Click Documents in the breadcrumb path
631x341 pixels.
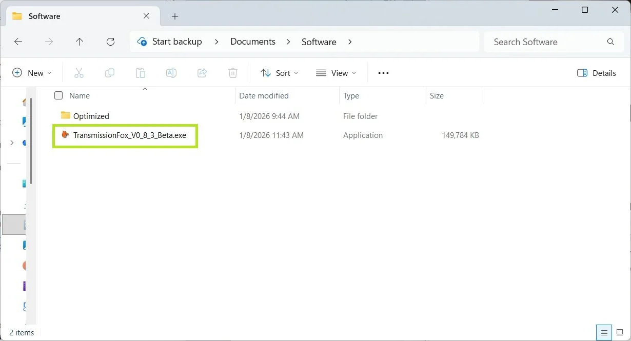pos(253,42)
